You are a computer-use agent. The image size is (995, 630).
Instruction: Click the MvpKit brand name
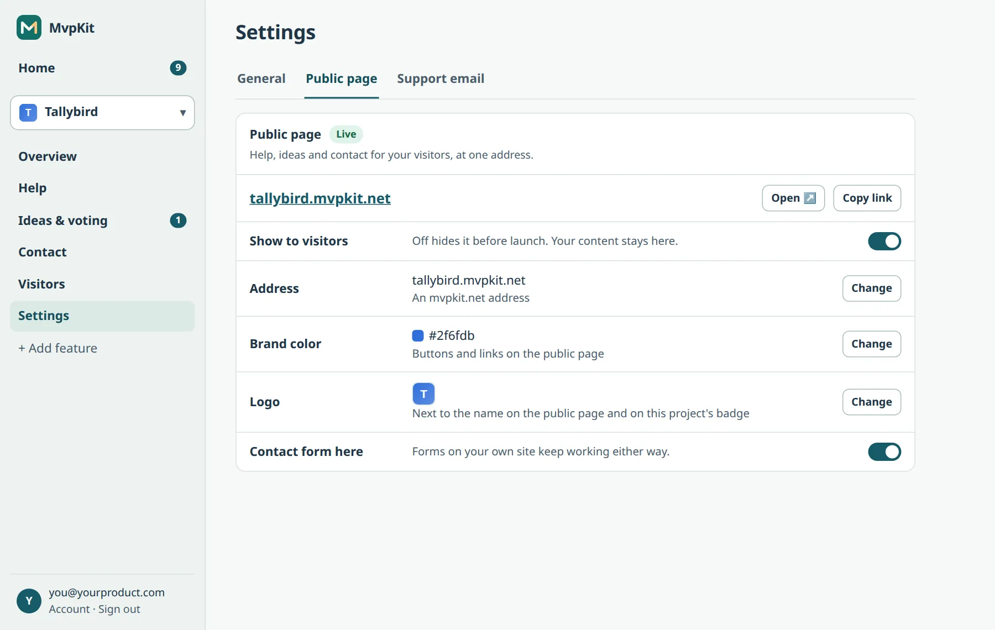[x=72, y=28]
